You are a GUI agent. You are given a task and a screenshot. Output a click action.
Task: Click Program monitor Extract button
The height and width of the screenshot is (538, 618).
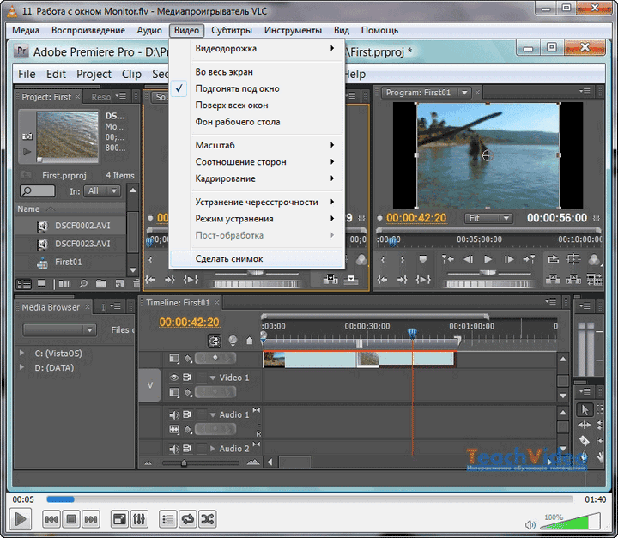tap(573, 280)
